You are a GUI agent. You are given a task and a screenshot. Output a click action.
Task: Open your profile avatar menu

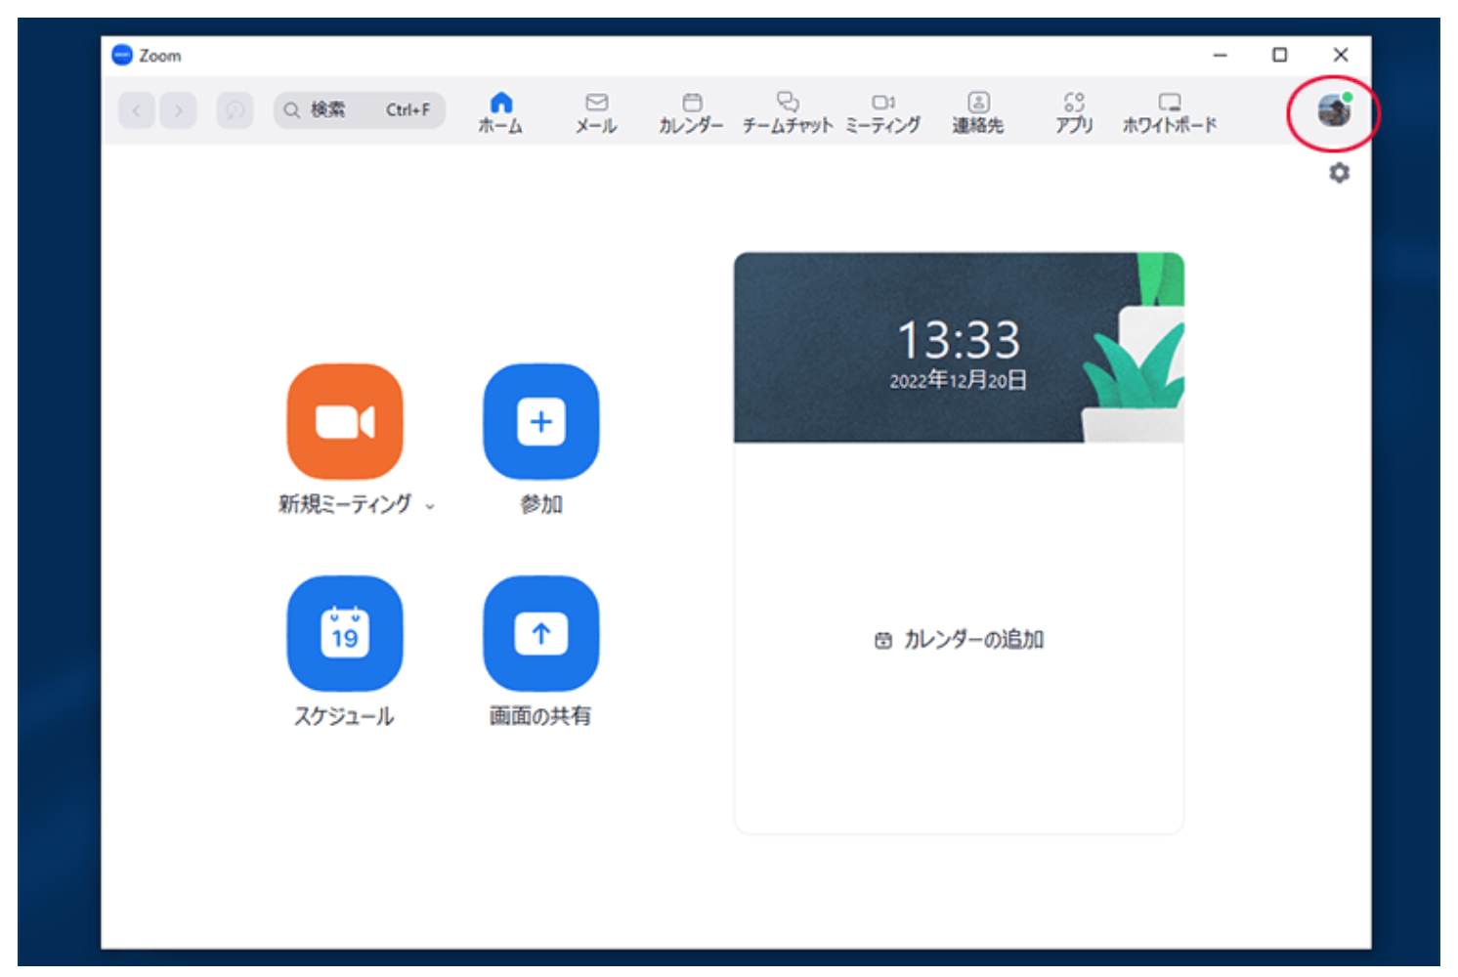[1334, 111]
